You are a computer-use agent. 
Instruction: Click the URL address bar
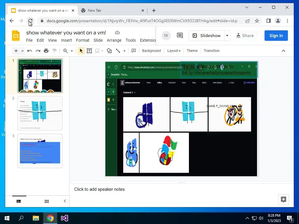(142, 21)
